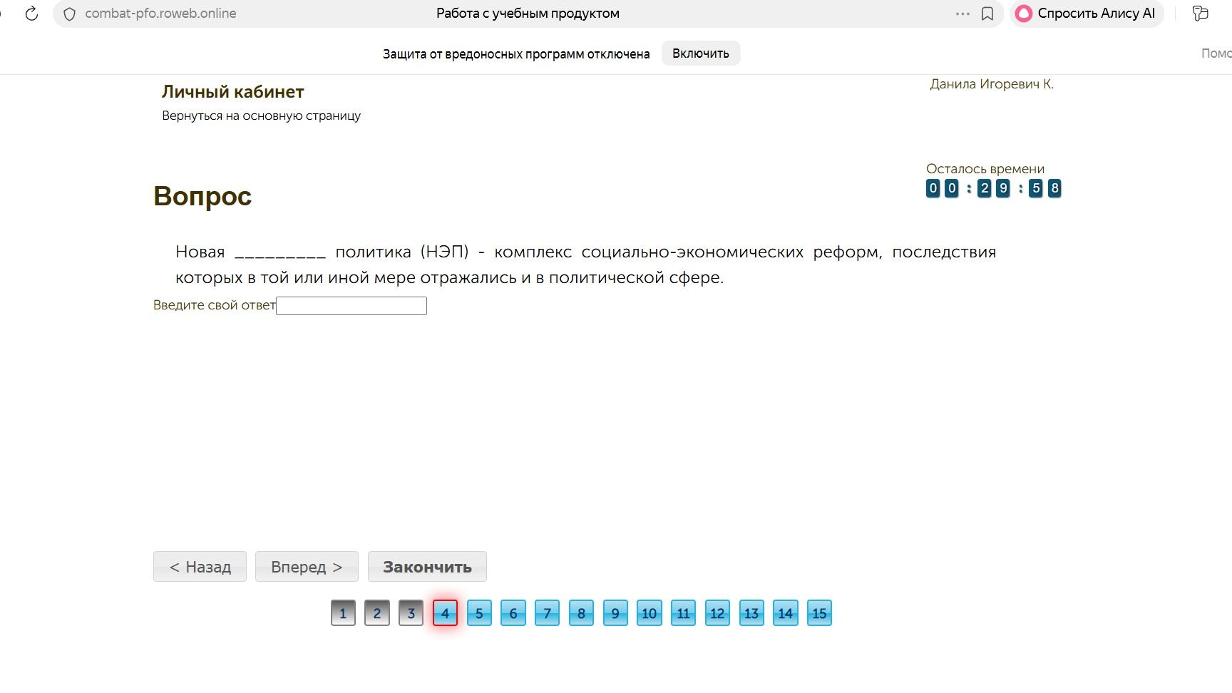Screen dimensions: 1232x693
Task: Click the translate/reader icon at top right
Action: click(1201, 14)
